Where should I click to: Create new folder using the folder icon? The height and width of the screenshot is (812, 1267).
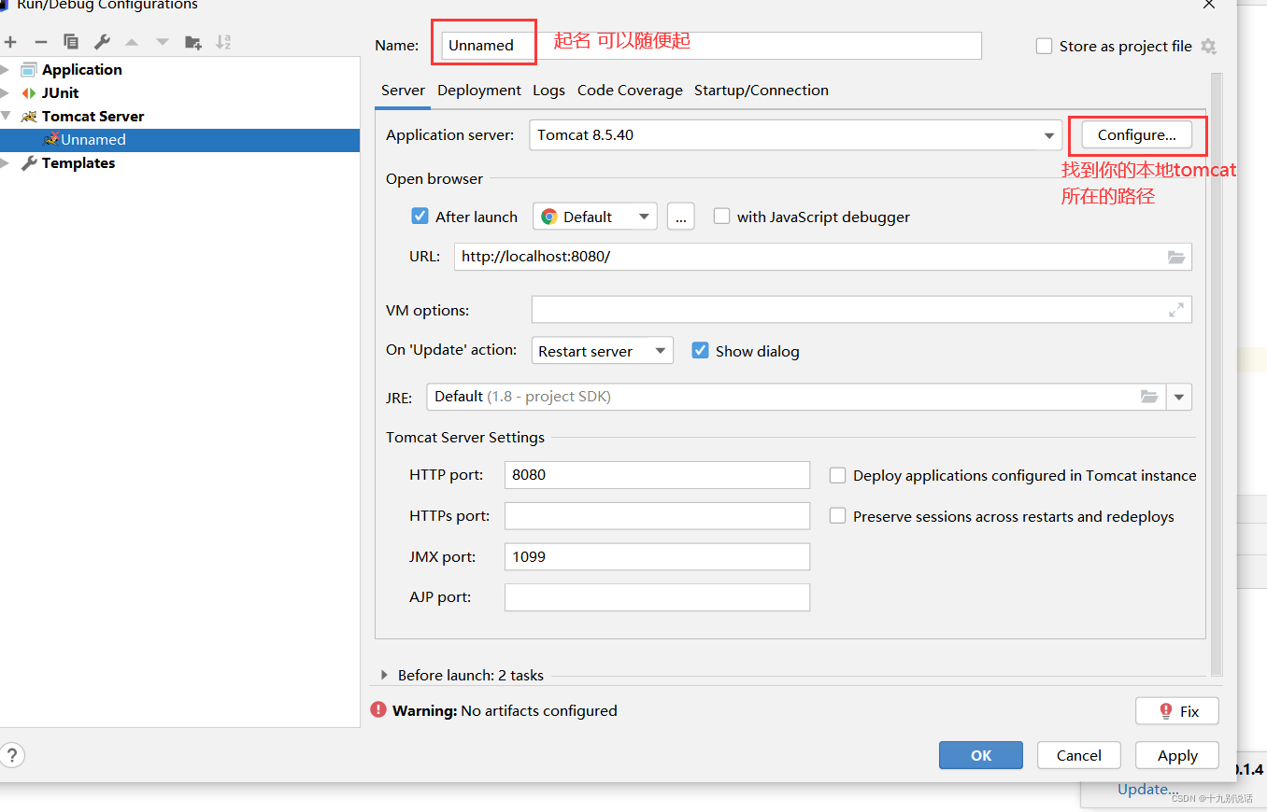pos(193,42)
